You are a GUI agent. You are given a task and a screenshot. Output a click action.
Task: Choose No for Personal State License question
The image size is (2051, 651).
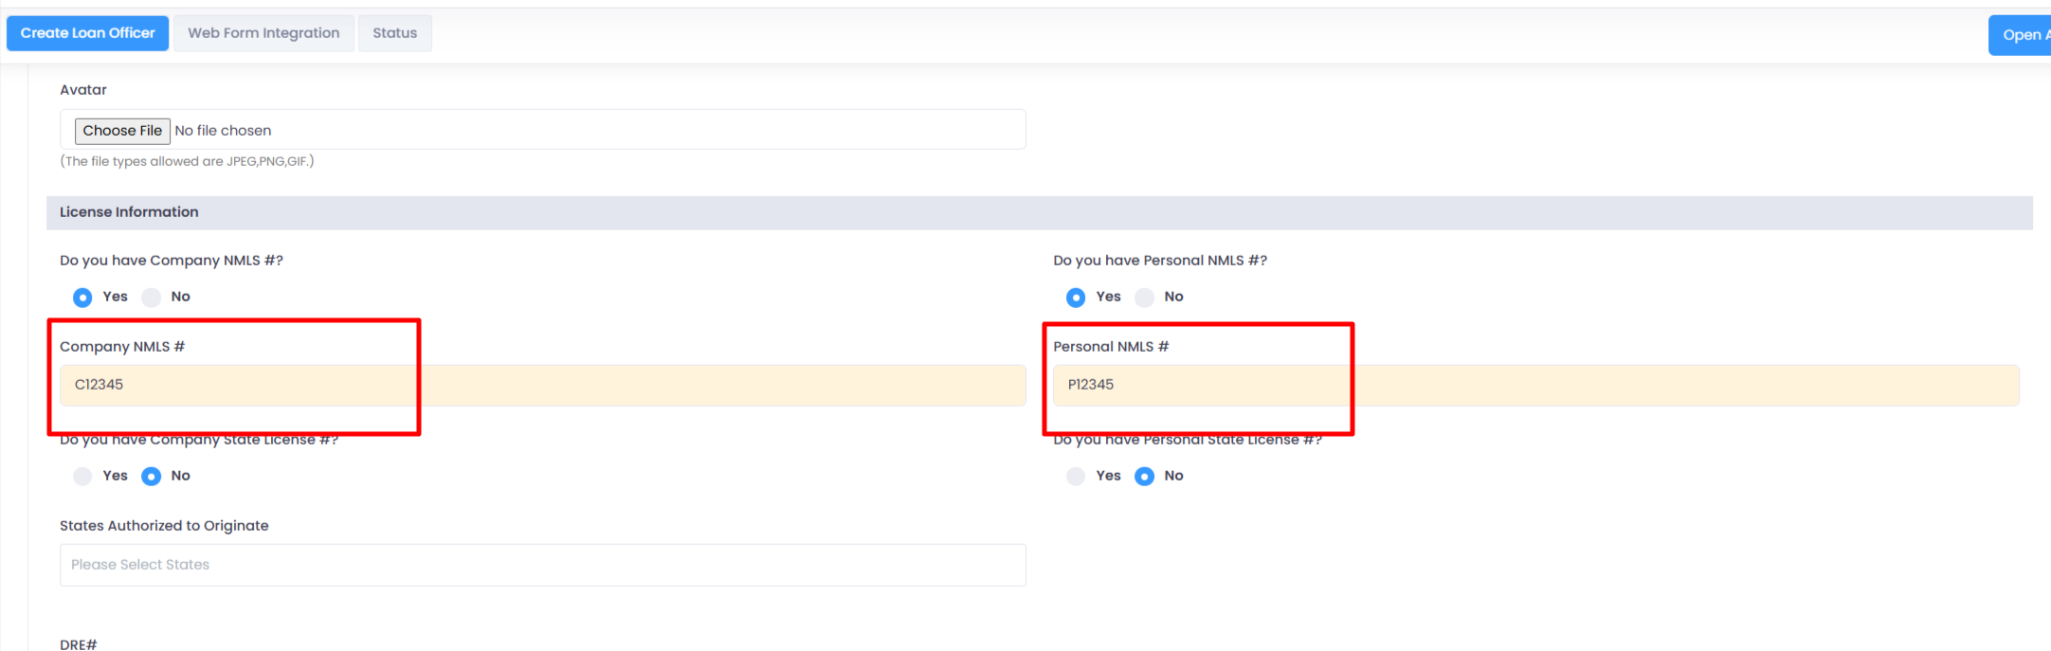(x=1145, y=476)
